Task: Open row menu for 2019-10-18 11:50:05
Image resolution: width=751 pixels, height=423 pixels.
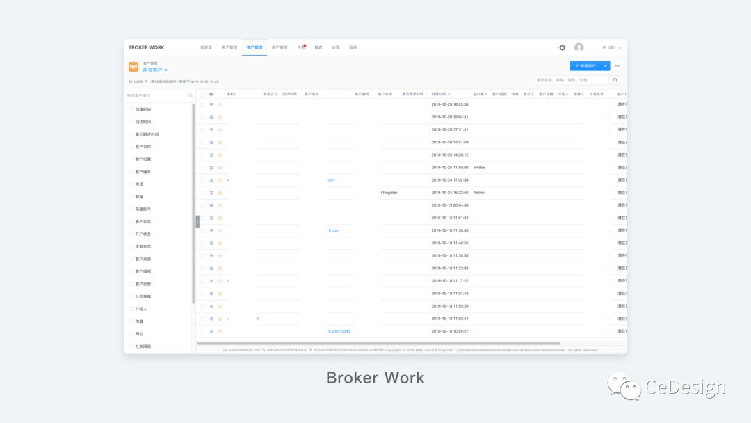Action: 211,230
